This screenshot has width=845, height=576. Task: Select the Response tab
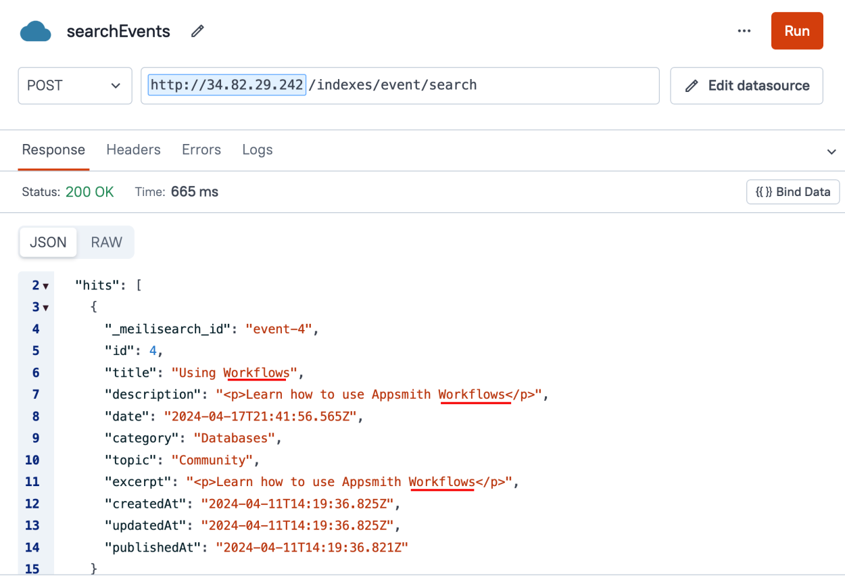(x=53, y=149)
